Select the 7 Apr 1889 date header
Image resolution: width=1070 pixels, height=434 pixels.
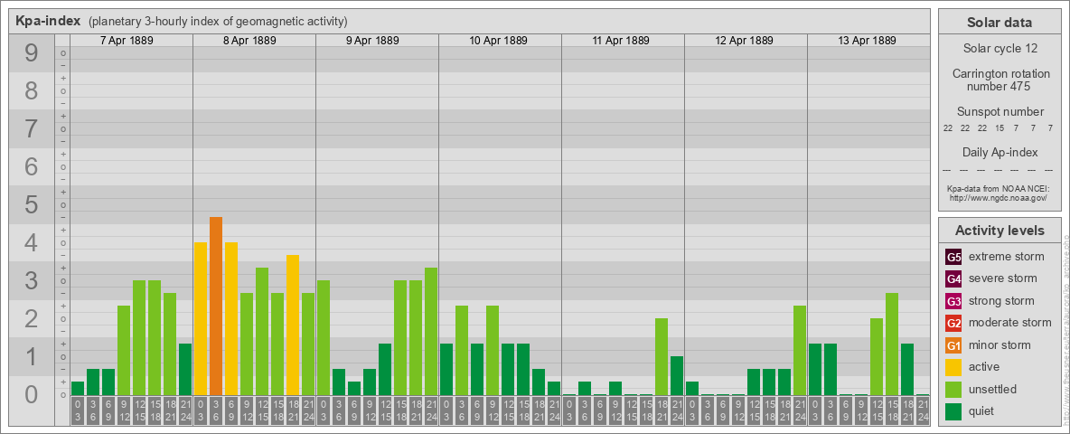[127, 41]
